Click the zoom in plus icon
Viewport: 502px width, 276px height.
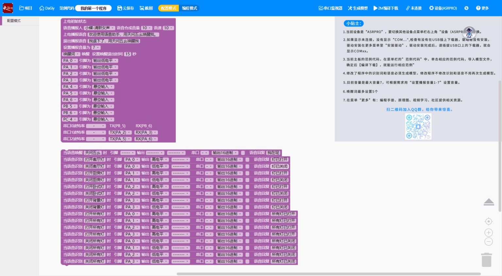(x=488, y=233)
